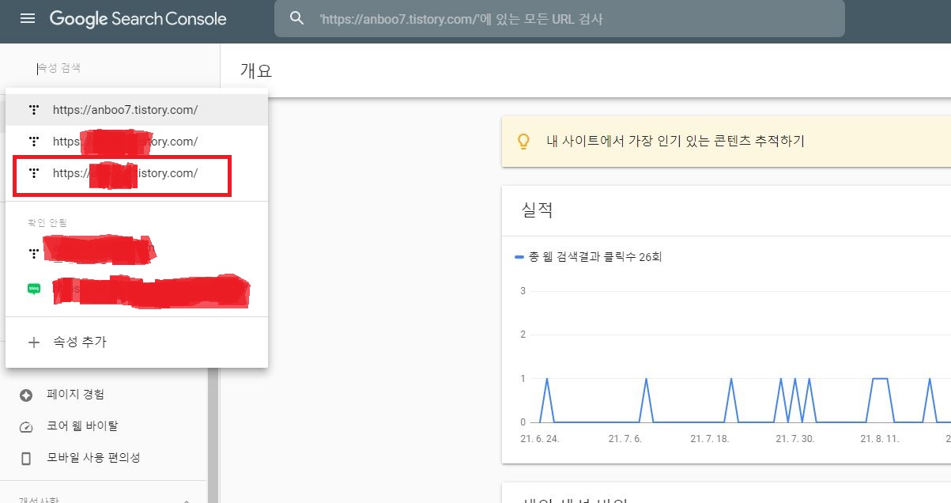
Task: Click the plus icon for 속성 추가
Action: tap(33, 342)
